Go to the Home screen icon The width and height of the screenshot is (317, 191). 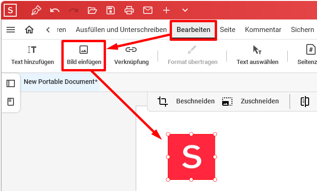coord(29,30)
